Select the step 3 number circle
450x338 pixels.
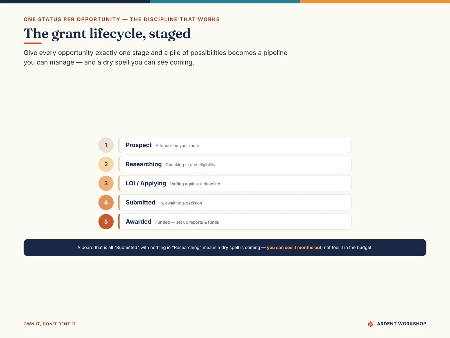(106, 183)
